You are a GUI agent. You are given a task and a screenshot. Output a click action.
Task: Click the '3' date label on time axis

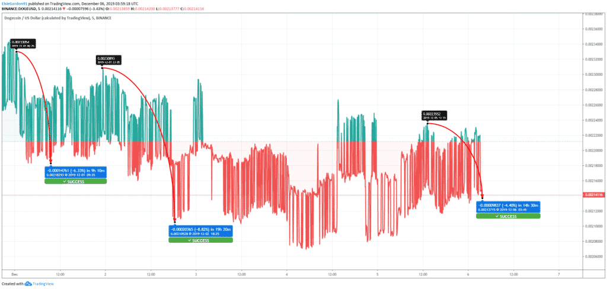point(196,275)
